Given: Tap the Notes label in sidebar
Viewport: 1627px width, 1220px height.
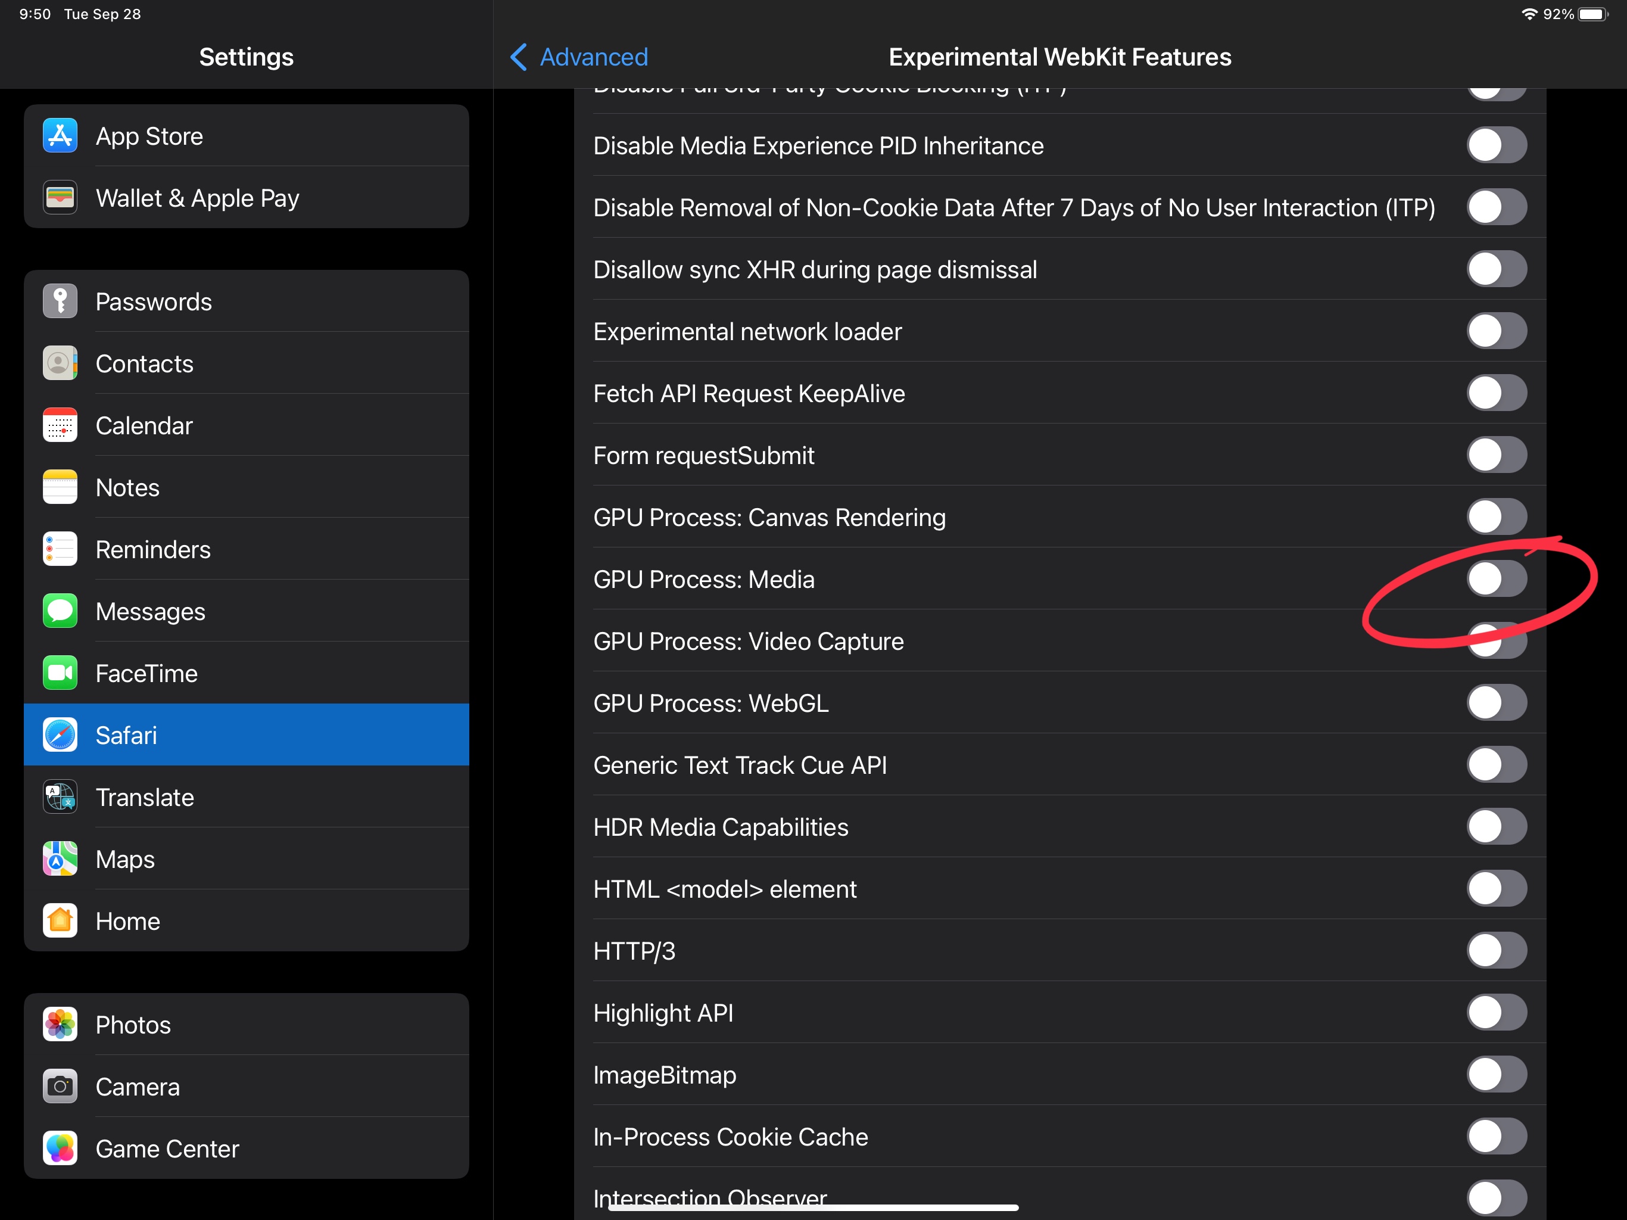Looking at the screenshot, I should click(127, 487).
